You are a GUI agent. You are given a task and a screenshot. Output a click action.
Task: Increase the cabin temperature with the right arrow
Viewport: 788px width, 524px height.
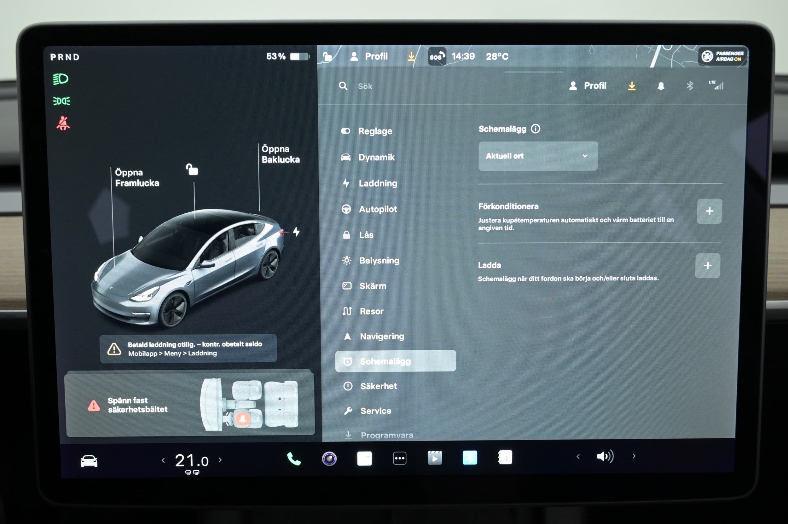click(220, 460)
